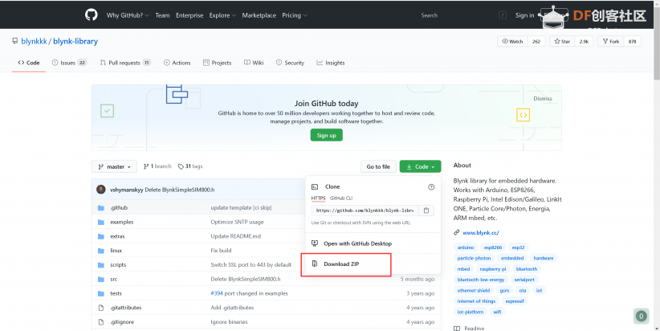Click the examples folder icon
The image size is (660, 331).
tap(101, 222)
